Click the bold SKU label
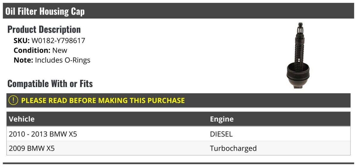 coord(21,40)
